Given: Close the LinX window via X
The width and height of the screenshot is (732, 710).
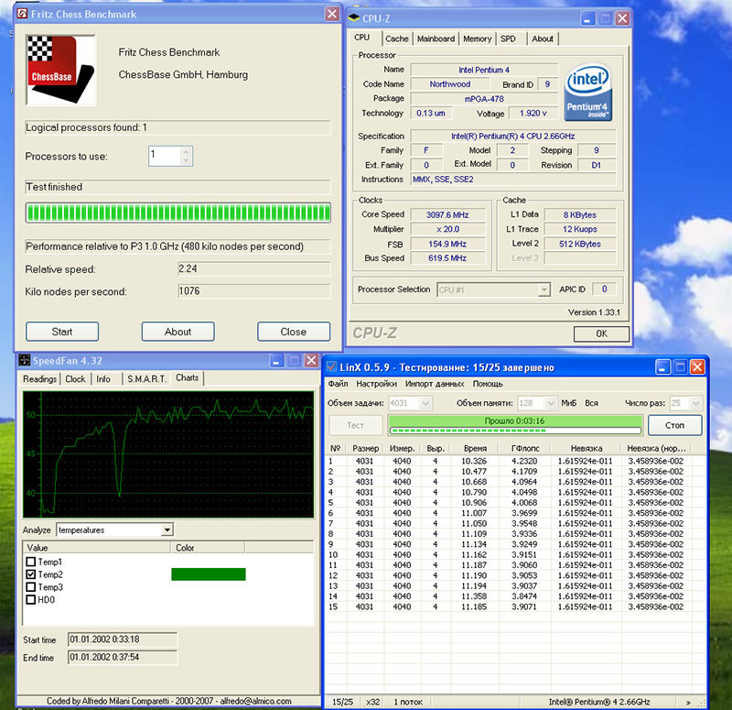Looking at the screenshot, I should [697, 367].
